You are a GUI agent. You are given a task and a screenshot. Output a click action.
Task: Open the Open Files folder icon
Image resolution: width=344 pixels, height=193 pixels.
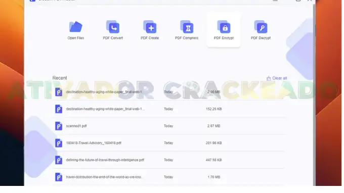click(76, 27)
